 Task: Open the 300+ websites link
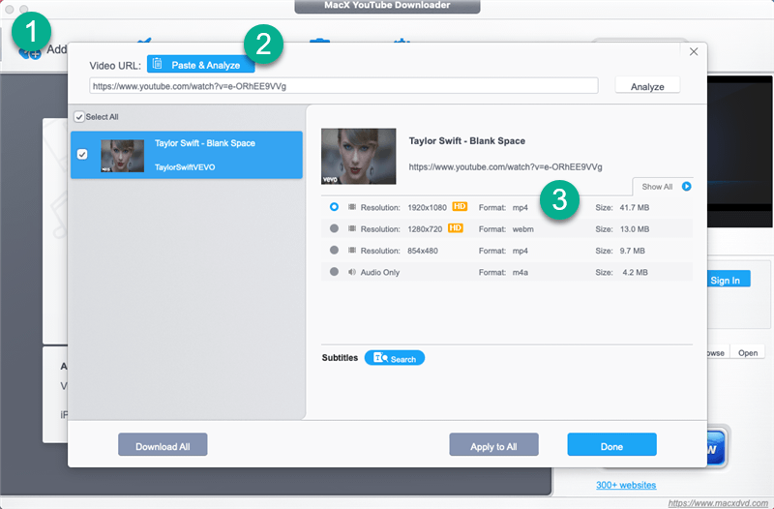[626, 485]
